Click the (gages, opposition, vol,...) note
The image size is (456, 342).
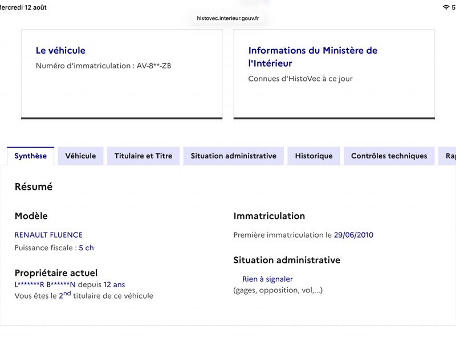pyautogui.click(x=278, y=290)
